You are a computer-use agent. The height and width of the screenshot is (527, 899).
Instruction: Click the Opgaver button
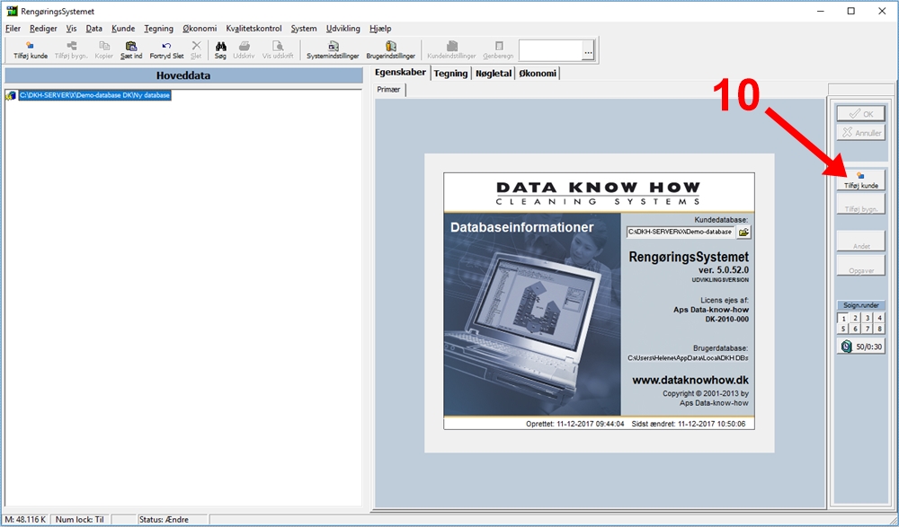tap(860, 265)
